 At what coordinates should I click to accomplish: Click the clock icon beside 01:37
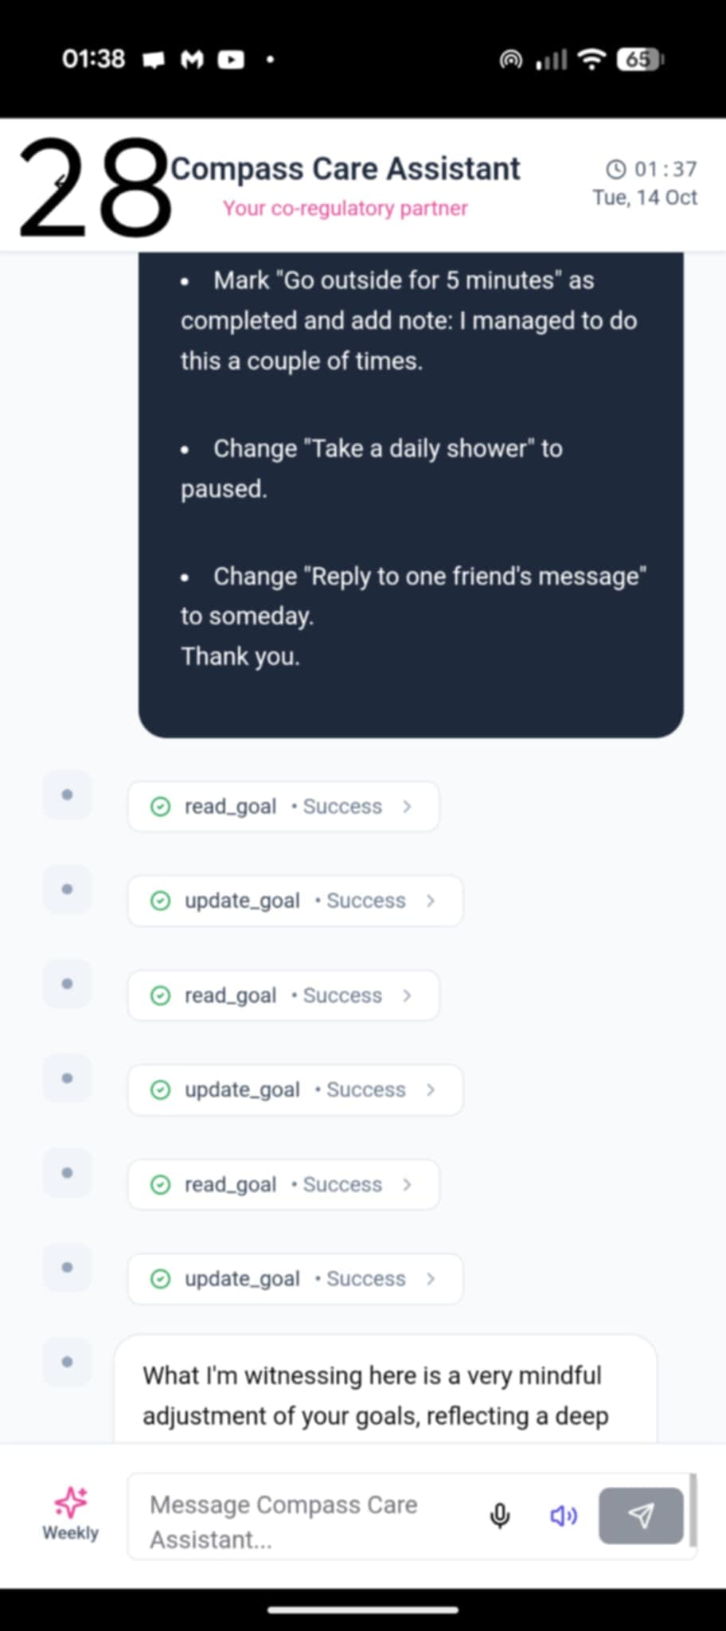616,170
